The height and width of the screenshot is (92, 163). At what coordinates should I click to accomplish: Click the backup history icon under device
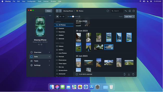pyautogui.click(x=39, y=44)
